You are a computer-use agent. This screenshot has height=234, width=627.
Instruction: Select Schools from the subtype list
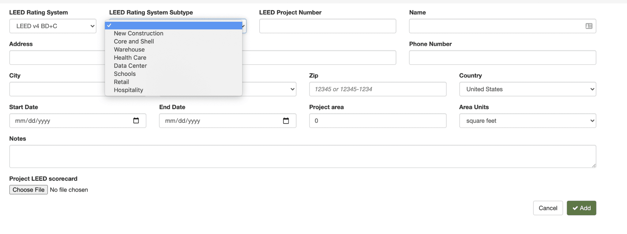click(x=125, y=74)
